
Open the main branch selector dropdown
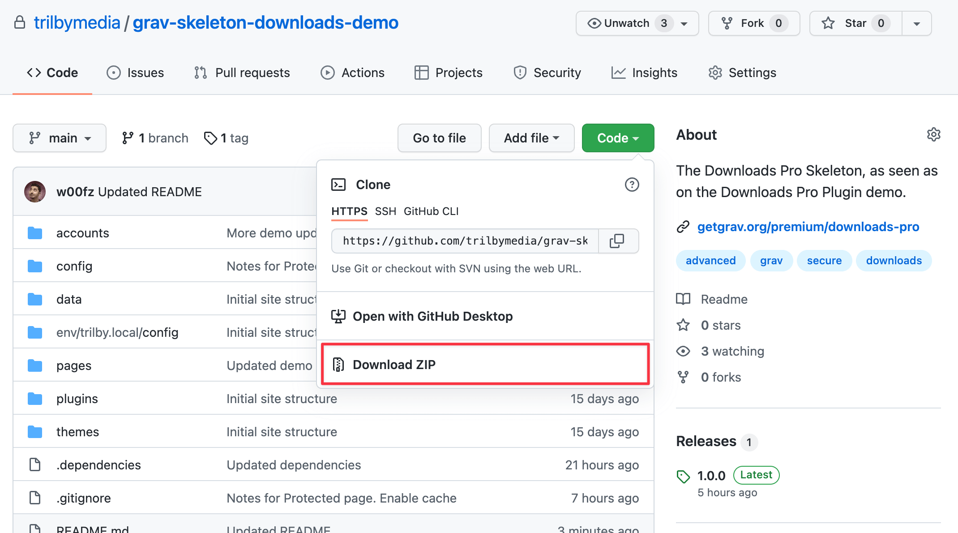(60, 138)
